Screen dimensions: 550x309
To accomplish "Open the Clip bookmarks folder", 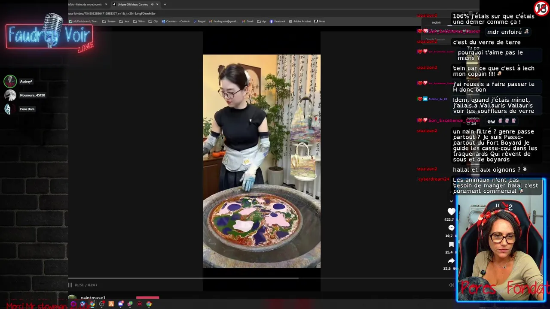I will (153, 21).
